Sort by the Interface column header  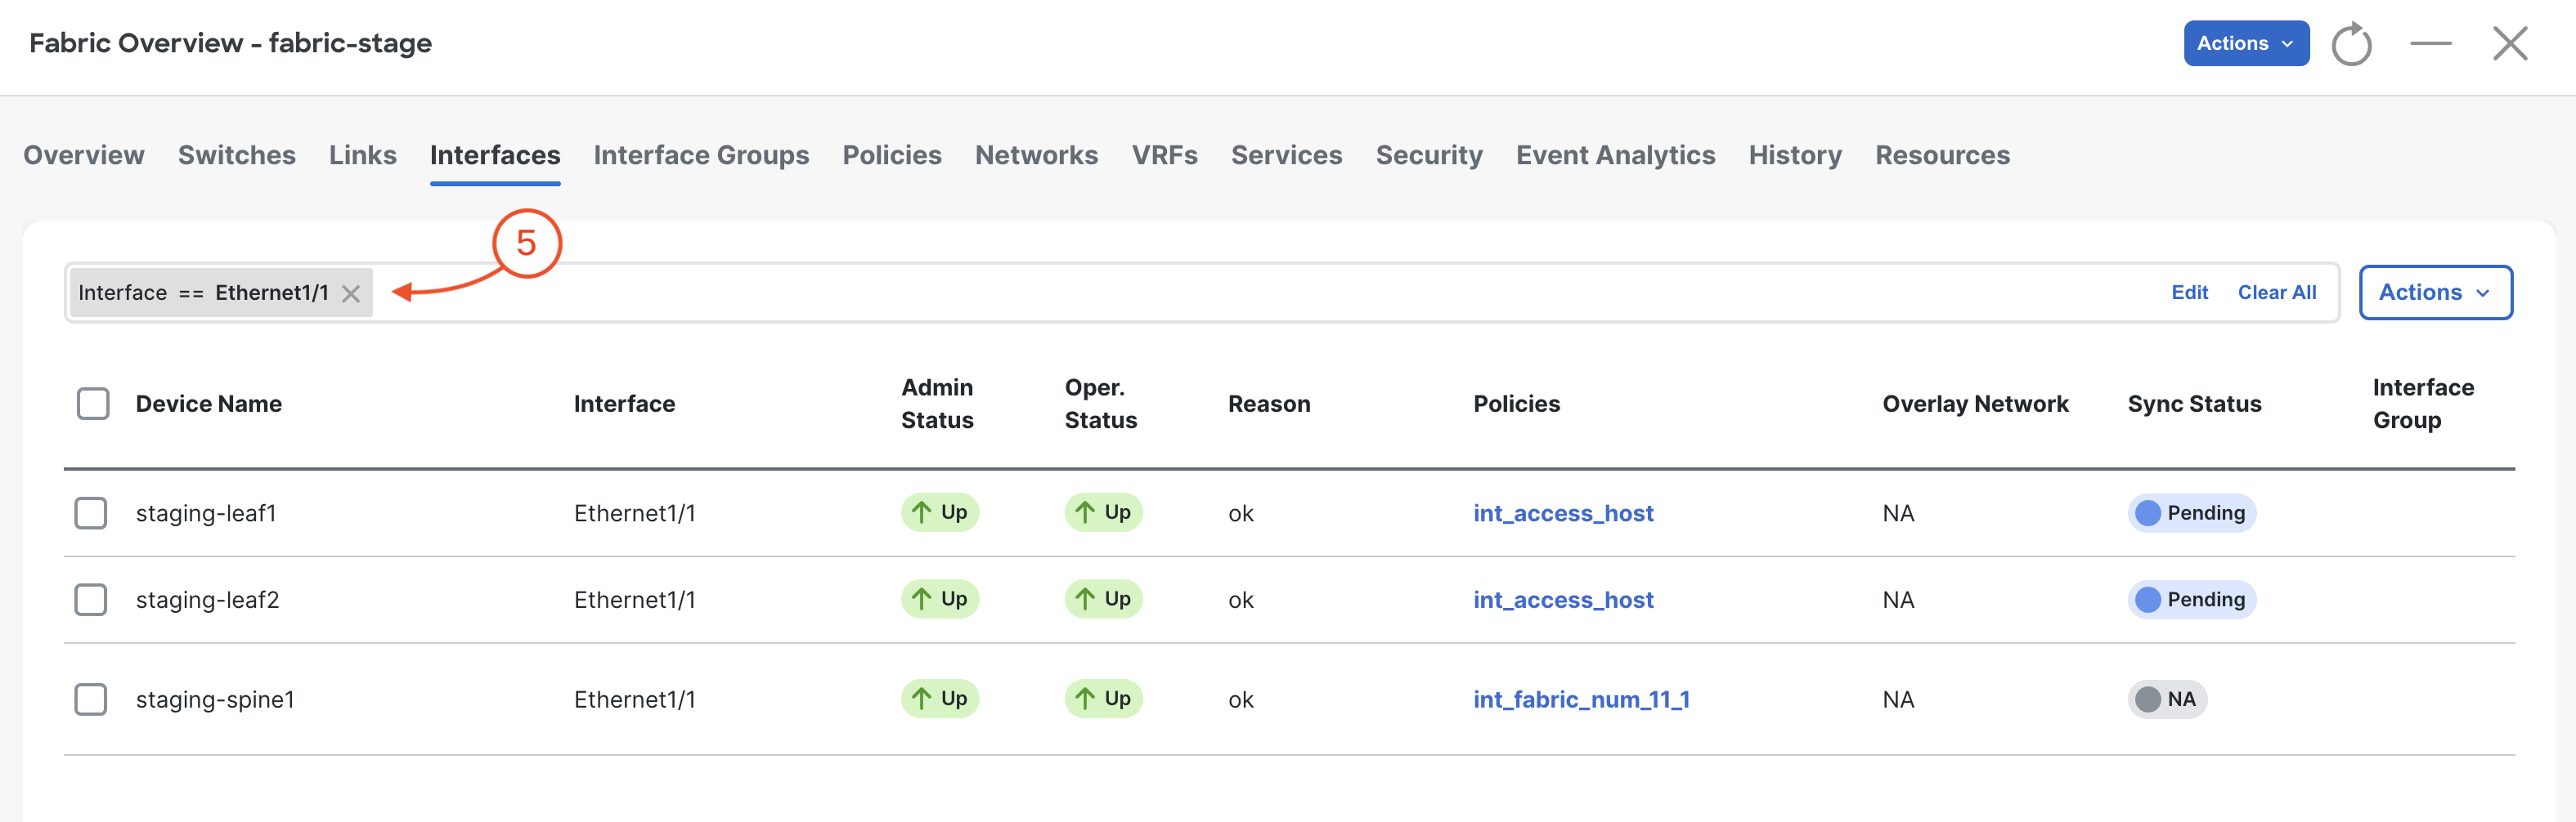pos(624,404)
